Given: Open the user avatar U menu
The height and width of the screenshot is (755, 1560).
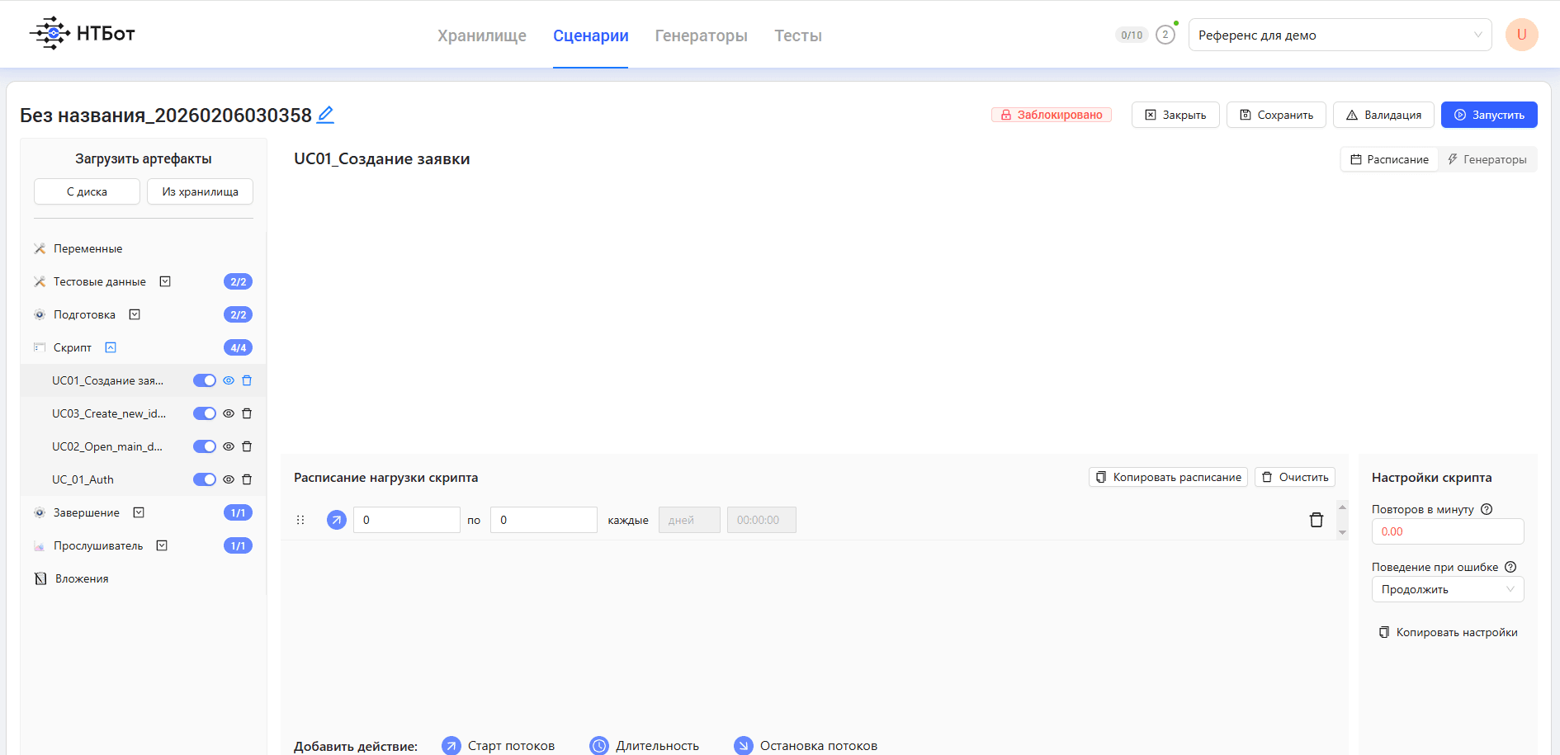Looking at the screenshot, I should tap(1521, 35).
